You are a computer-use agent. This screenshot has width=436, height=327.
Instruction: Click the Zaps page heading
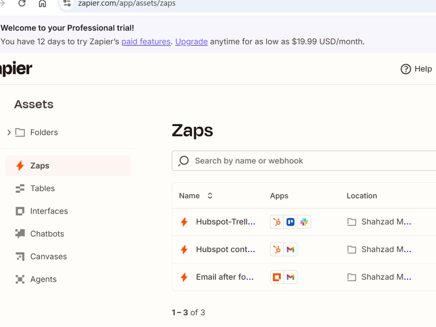click(192, 130)
